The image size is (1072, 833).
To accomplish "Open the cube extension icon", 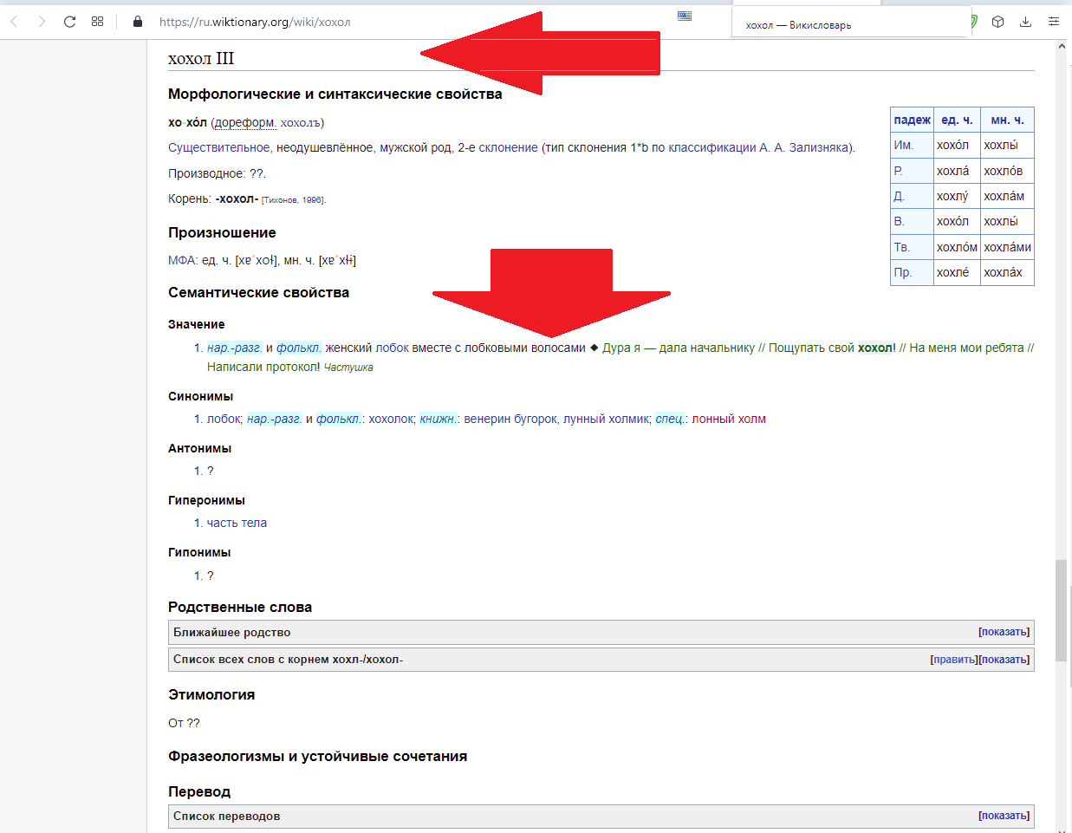I will pyautogui.click(x=997, y=22).
